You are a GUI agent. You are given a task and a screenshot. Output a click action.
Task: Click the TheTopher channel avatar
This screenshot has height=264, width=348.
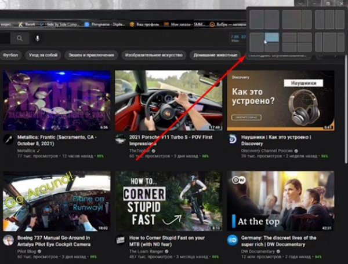[x=121, y=140]
